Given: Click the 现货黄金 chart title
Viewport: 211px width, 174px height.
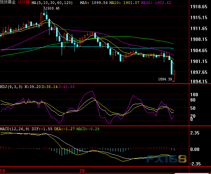Looking at the screenshot, I should point(8,2).
